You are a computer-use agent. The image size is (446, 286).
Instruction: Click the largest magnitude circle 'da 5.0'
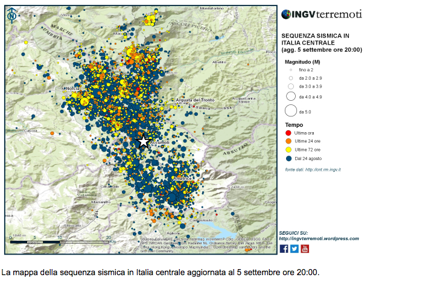click(290, 110)
